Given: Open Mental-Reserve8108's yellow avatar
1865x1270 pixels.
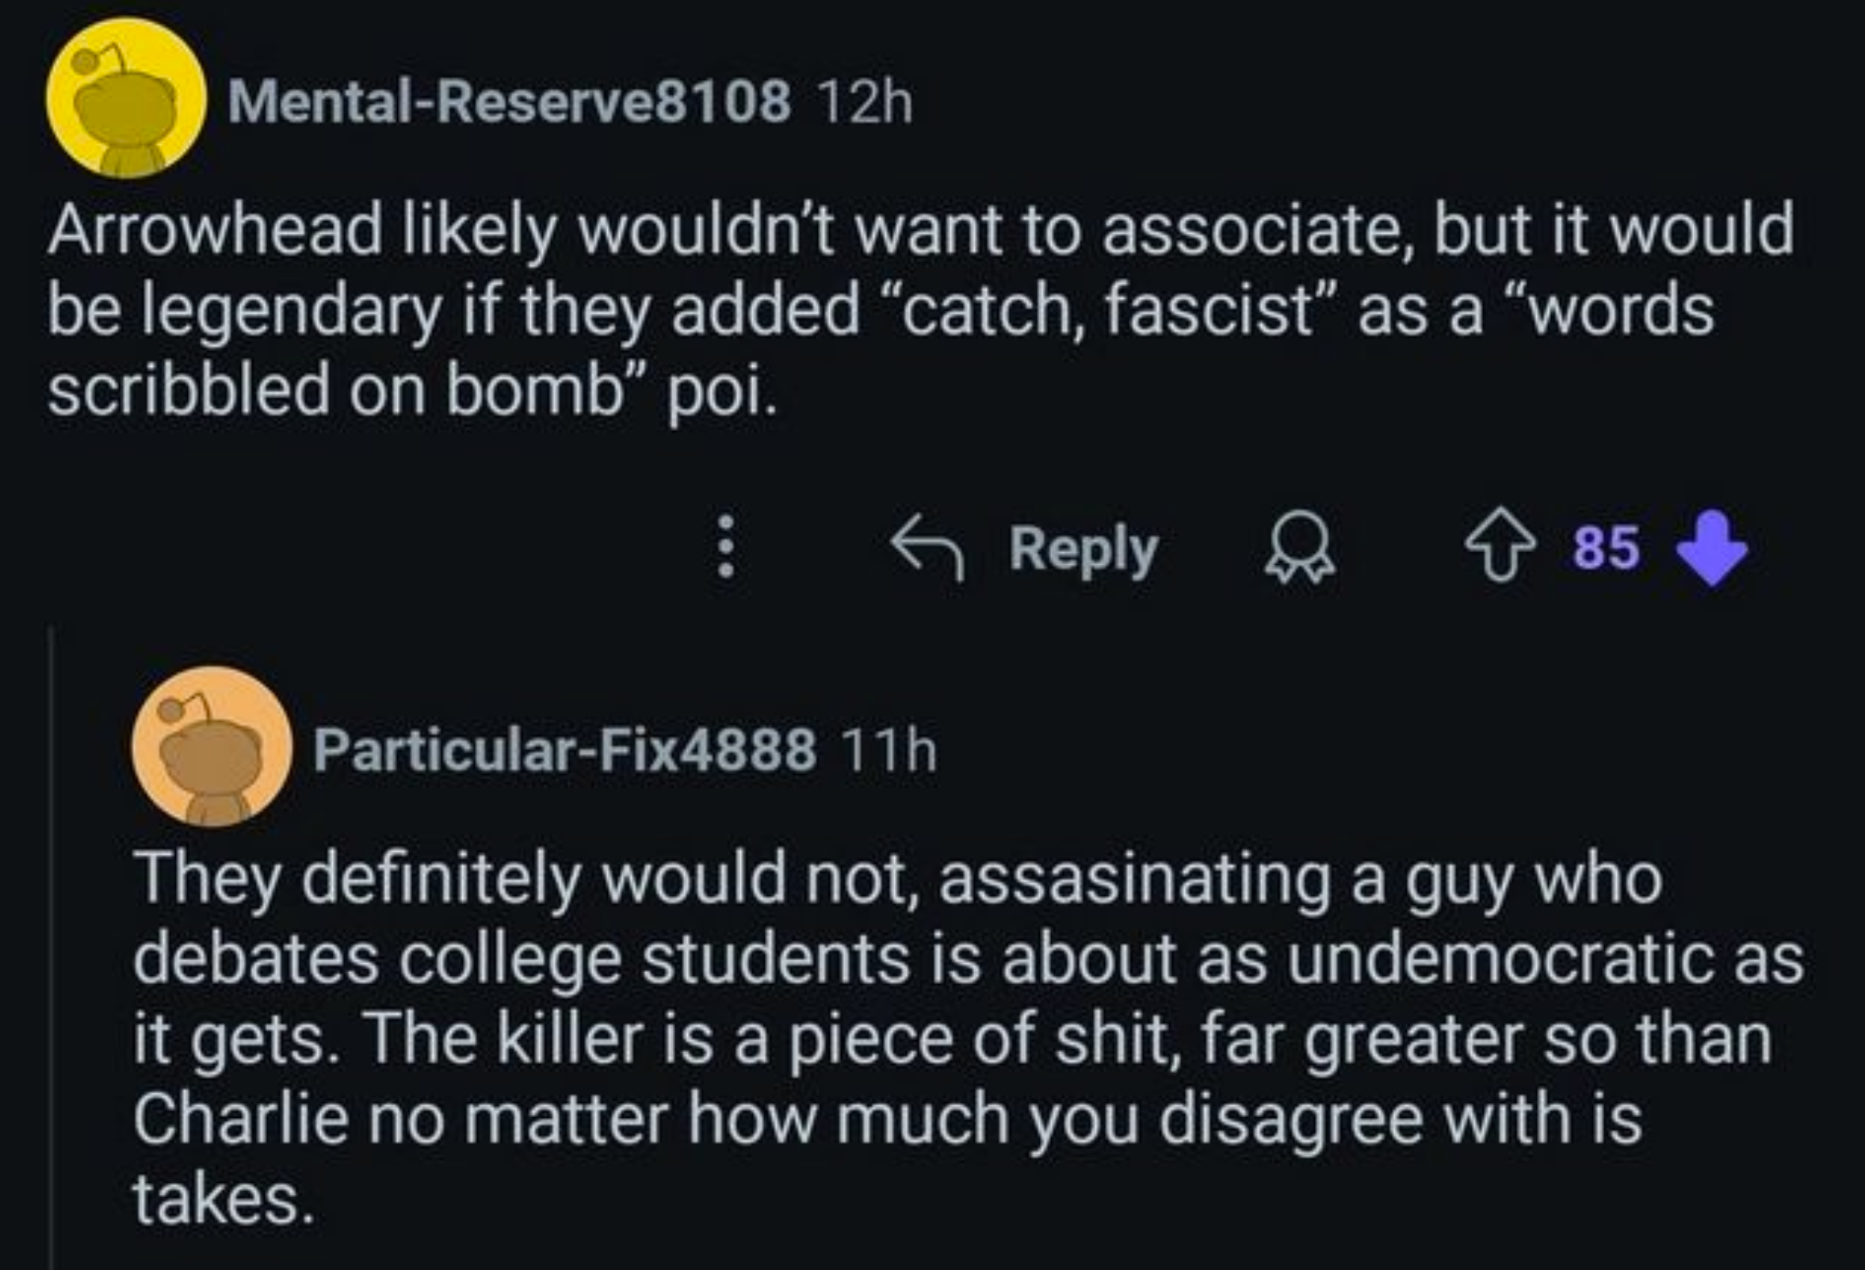Looking at the screenshot, I should [x=125, y=98].
